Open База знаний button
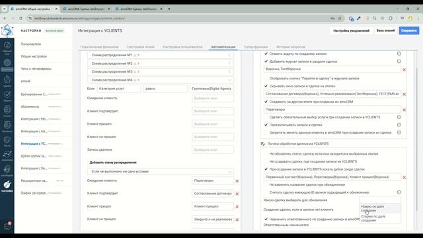The height and width of the screenshot is (238, 423). pos(385,30)
